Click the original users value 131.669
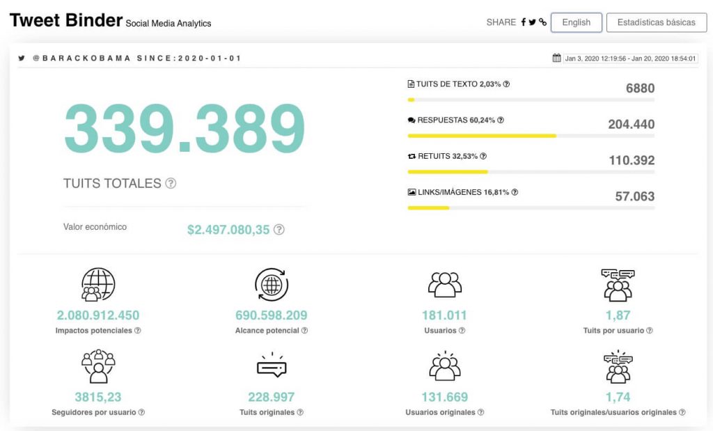 click(x=445, y=397)
